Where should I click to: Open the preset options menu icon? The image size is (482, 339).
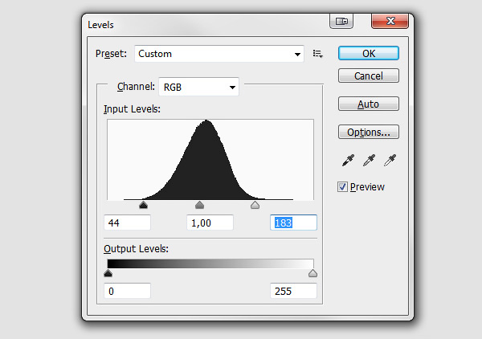coord(317,54)
